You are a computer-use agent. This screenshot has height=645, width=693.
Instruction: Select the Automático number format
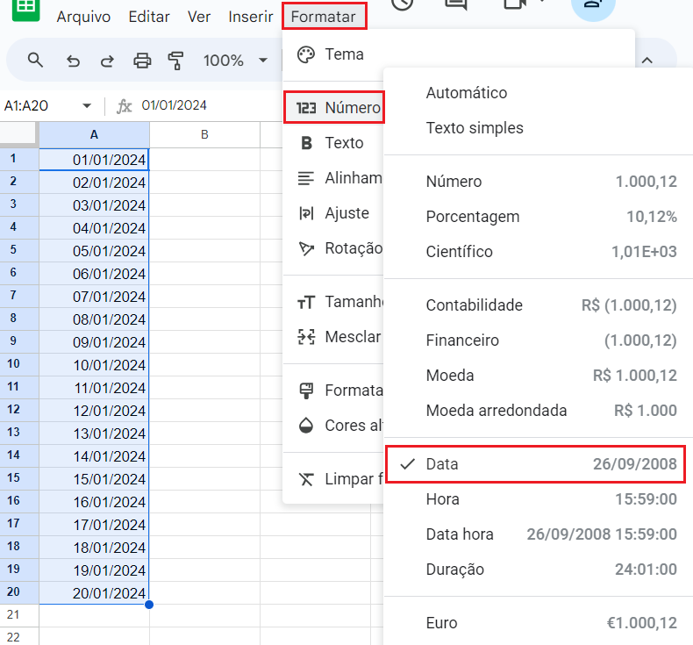tap(467, 93)
